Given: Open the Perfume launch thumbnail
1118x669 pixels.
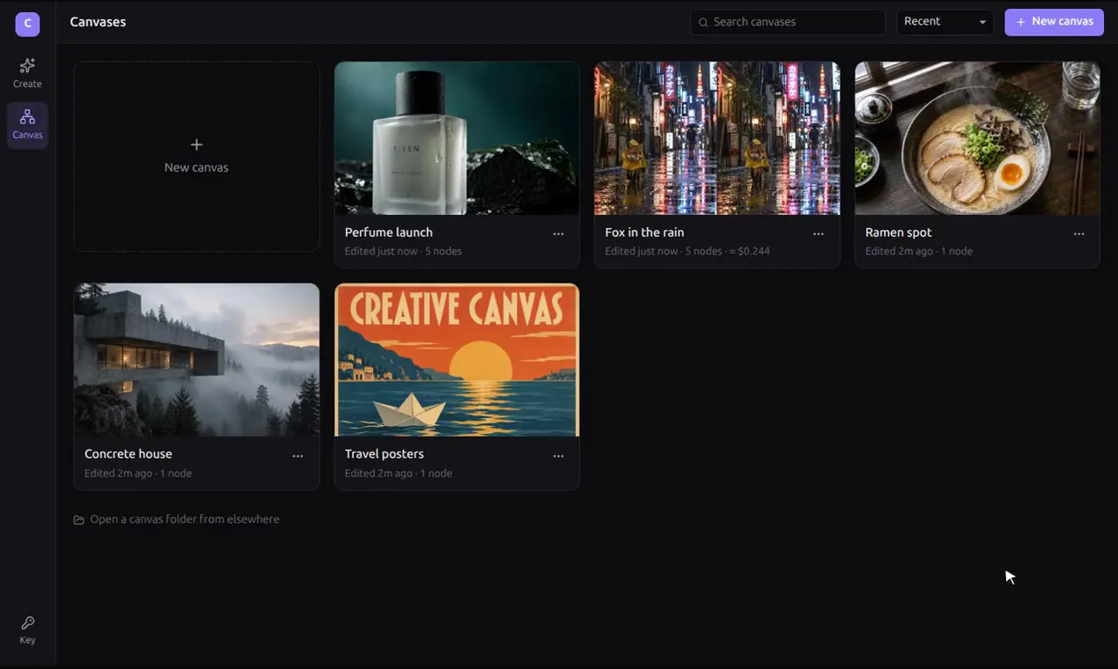Looking at the screenshot, I should coord(457,138).
